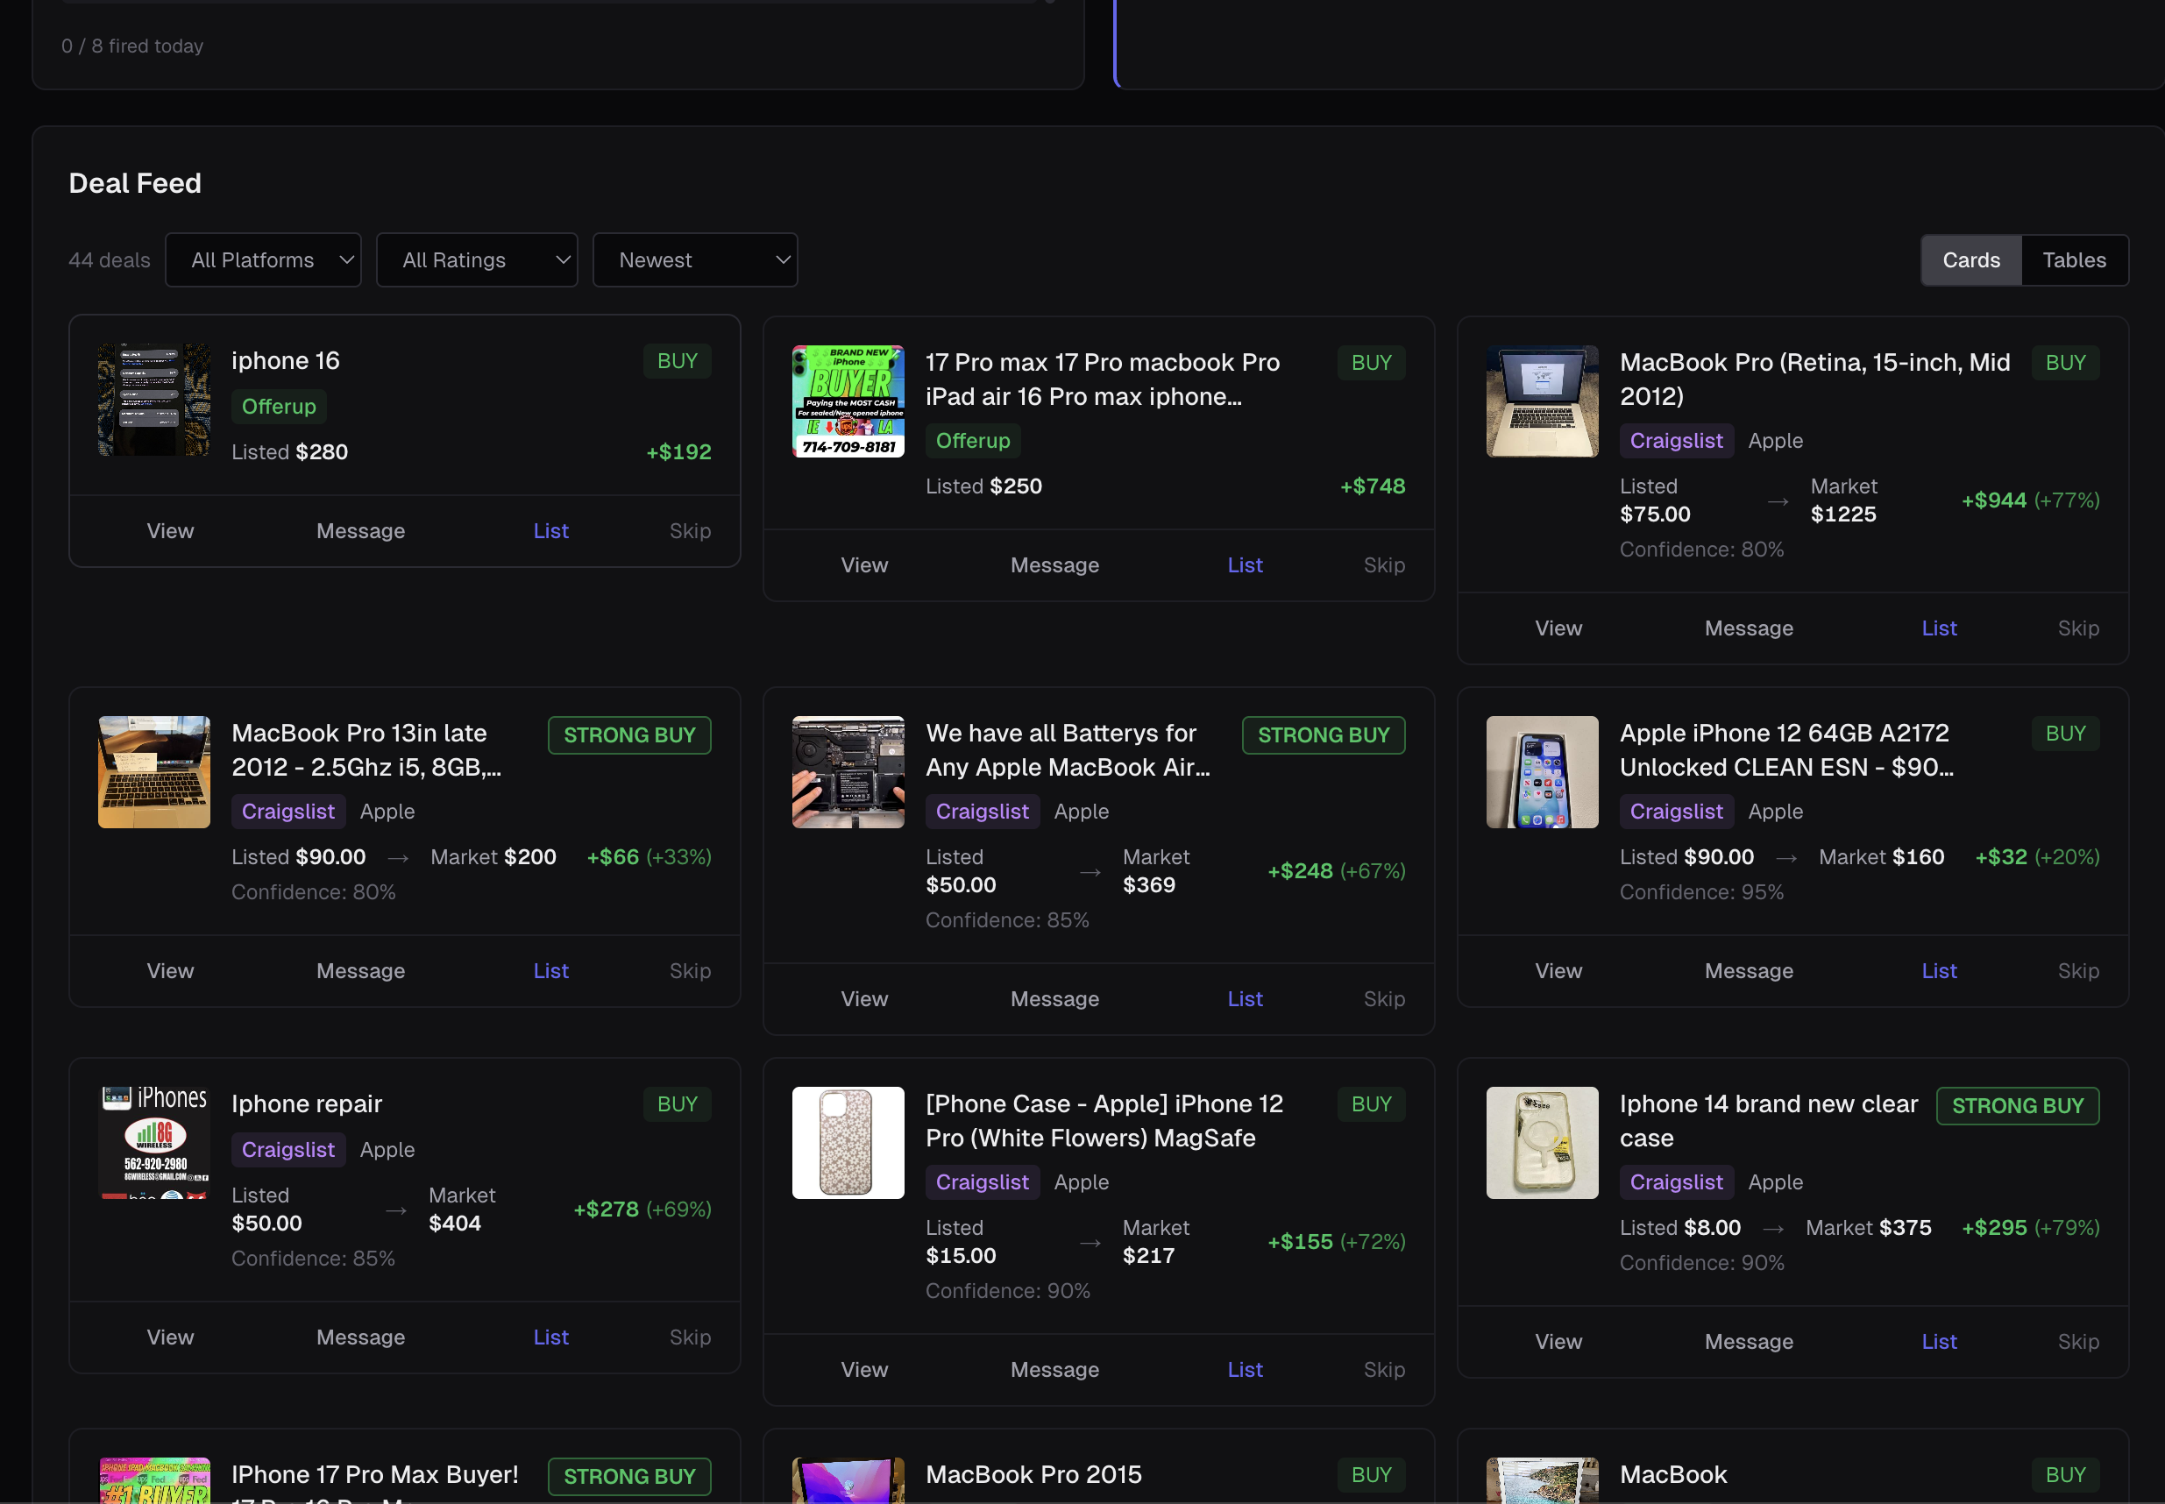List the MacBook Pro 13in late 2012 deal
Viewport: 2165px width, 1504px height.
tap(550, 970)
